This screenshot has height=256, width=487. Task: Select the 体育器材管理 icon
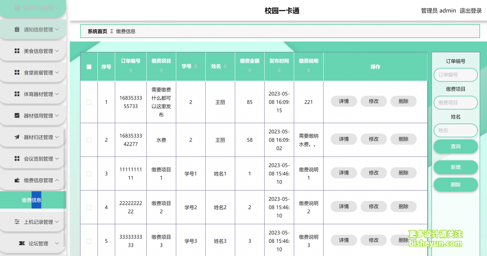(x=16, y=94)
